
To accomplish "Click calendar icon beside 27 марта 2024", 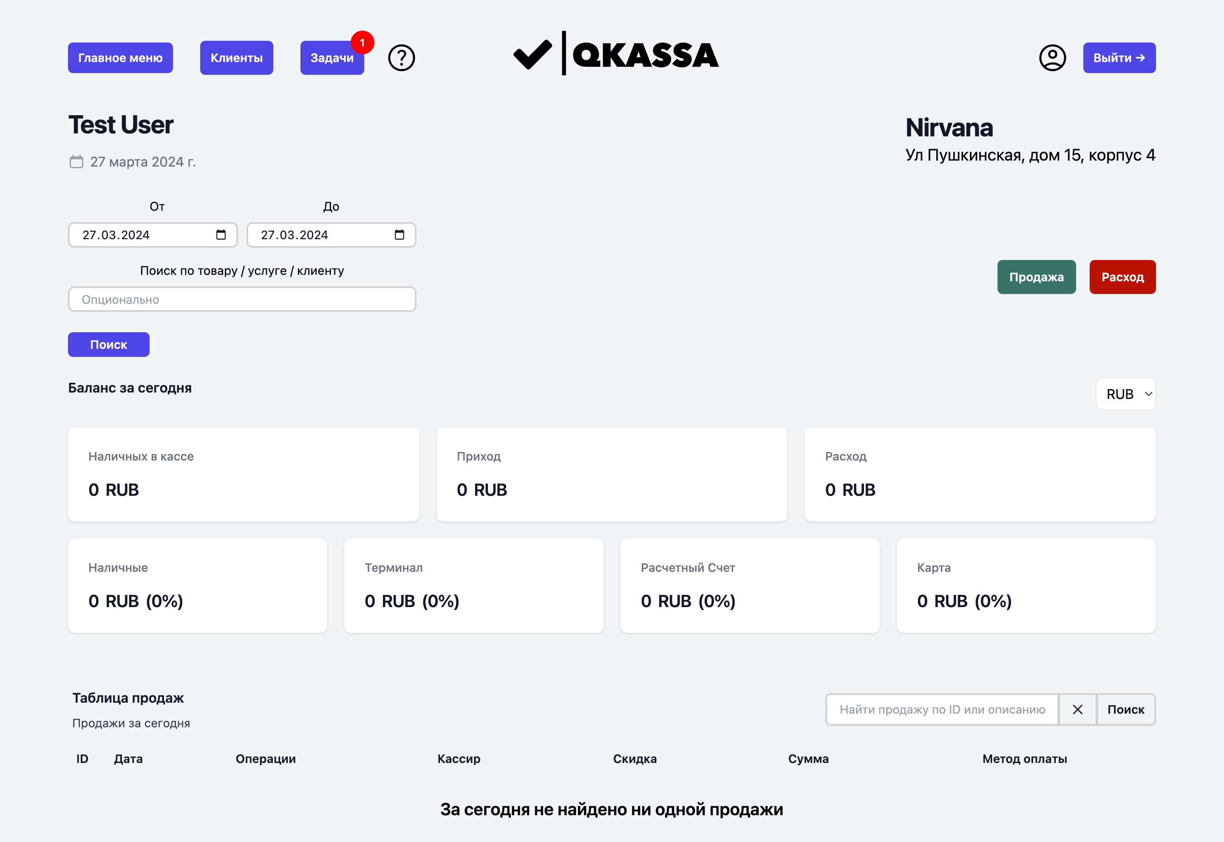I will tap(76, 161).
